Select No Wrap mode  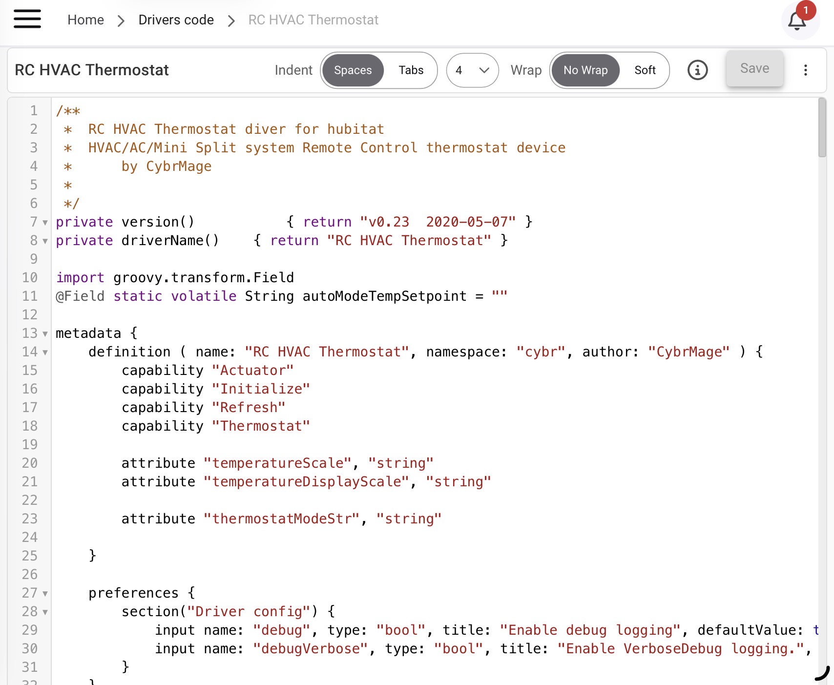[x=585, y=70]
